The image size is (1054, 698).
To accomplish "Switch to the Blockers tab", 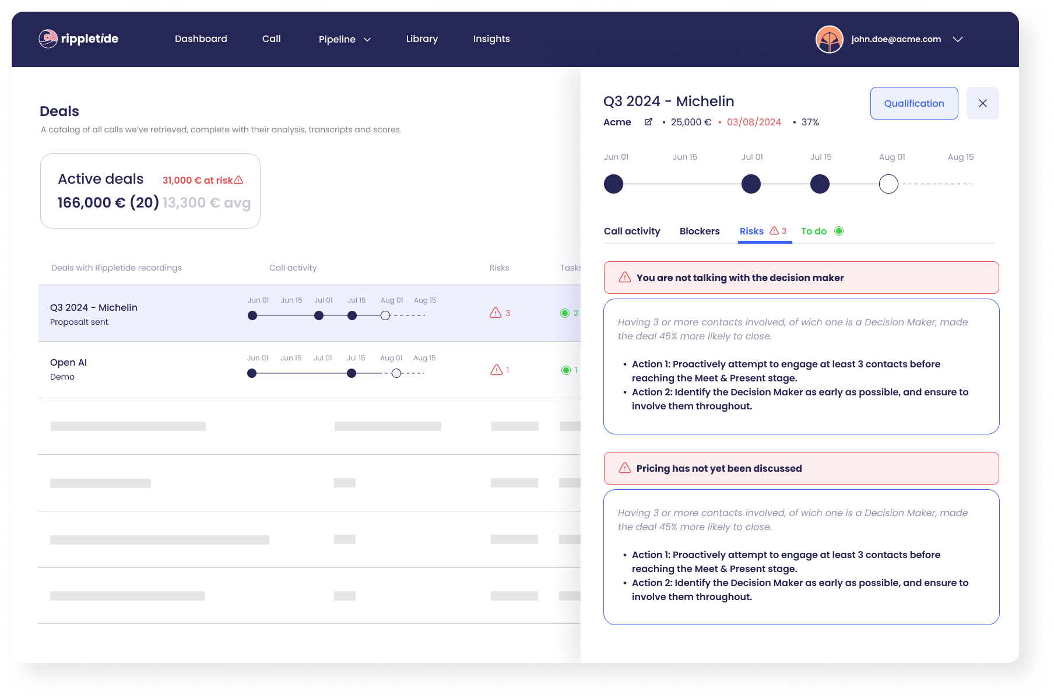I will click(700, 231).
